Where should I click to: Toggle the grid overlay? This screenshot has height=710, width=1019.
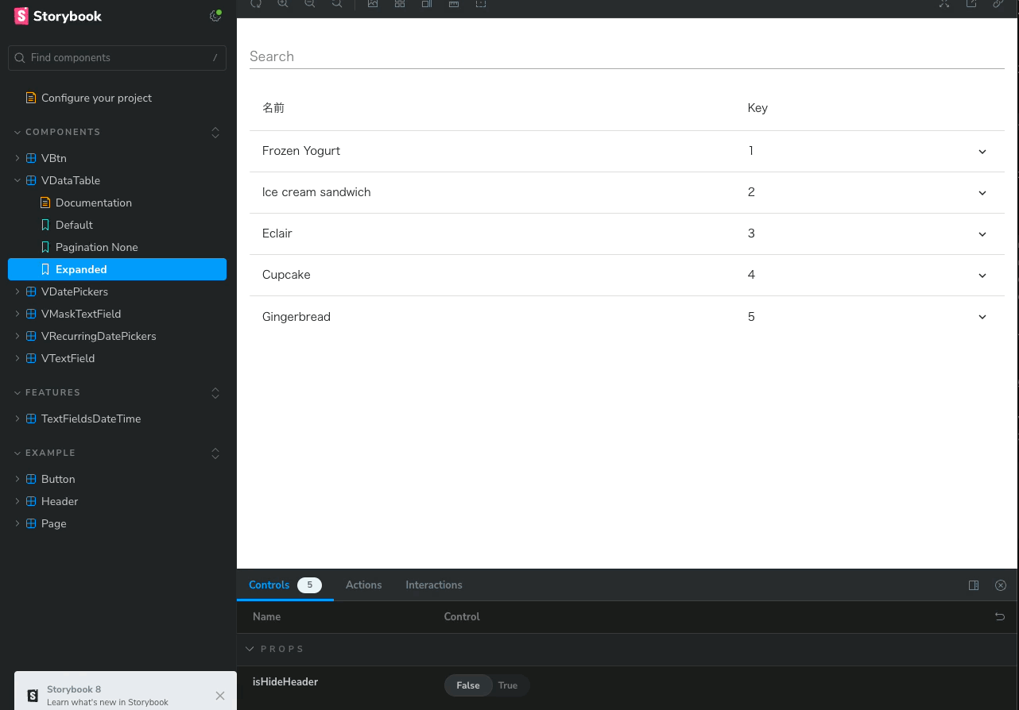(x=399, y=5)
